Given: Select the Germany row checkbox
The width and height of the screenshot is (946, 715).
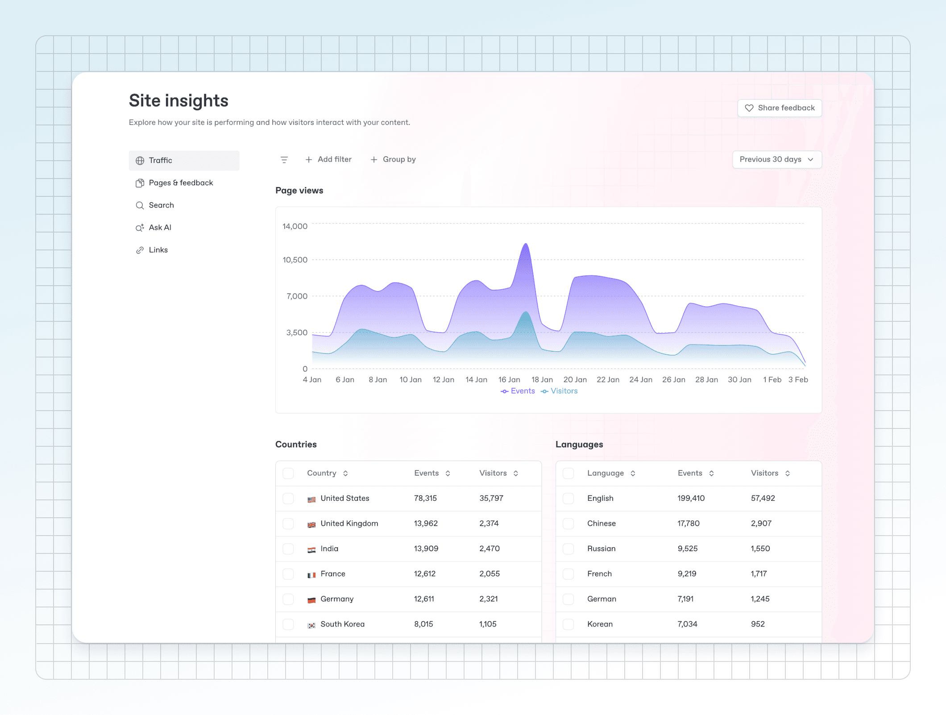Looking at the screenshot, I should (288, 599).
